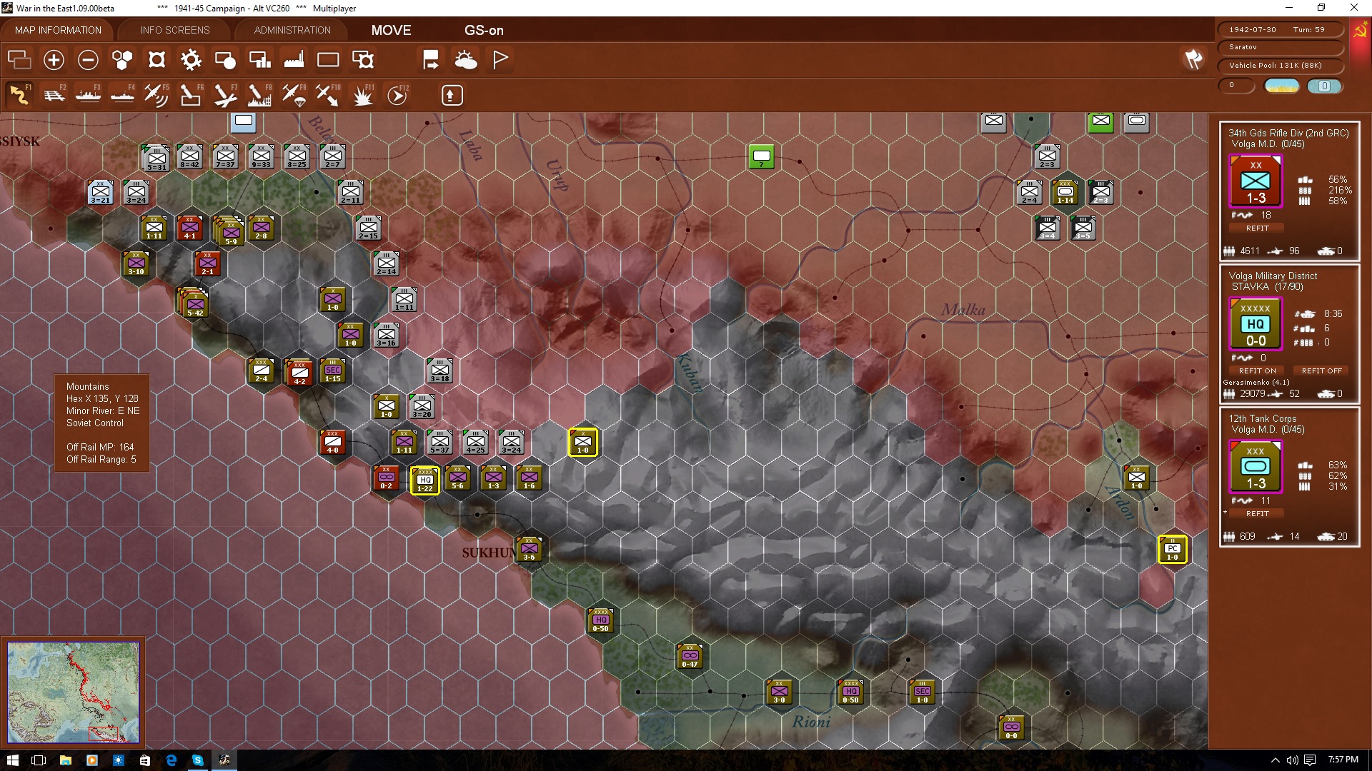The width and height of the screenshot is (1372, 771).
Task: Click F12 end turn arrow icon
Action: click(x=397, y=95)
